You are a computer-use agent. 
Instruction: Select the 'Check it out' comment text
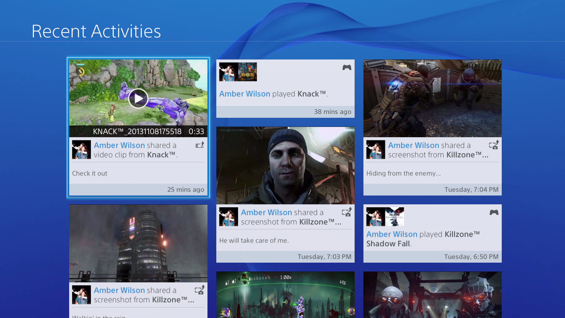coord(90,173)
